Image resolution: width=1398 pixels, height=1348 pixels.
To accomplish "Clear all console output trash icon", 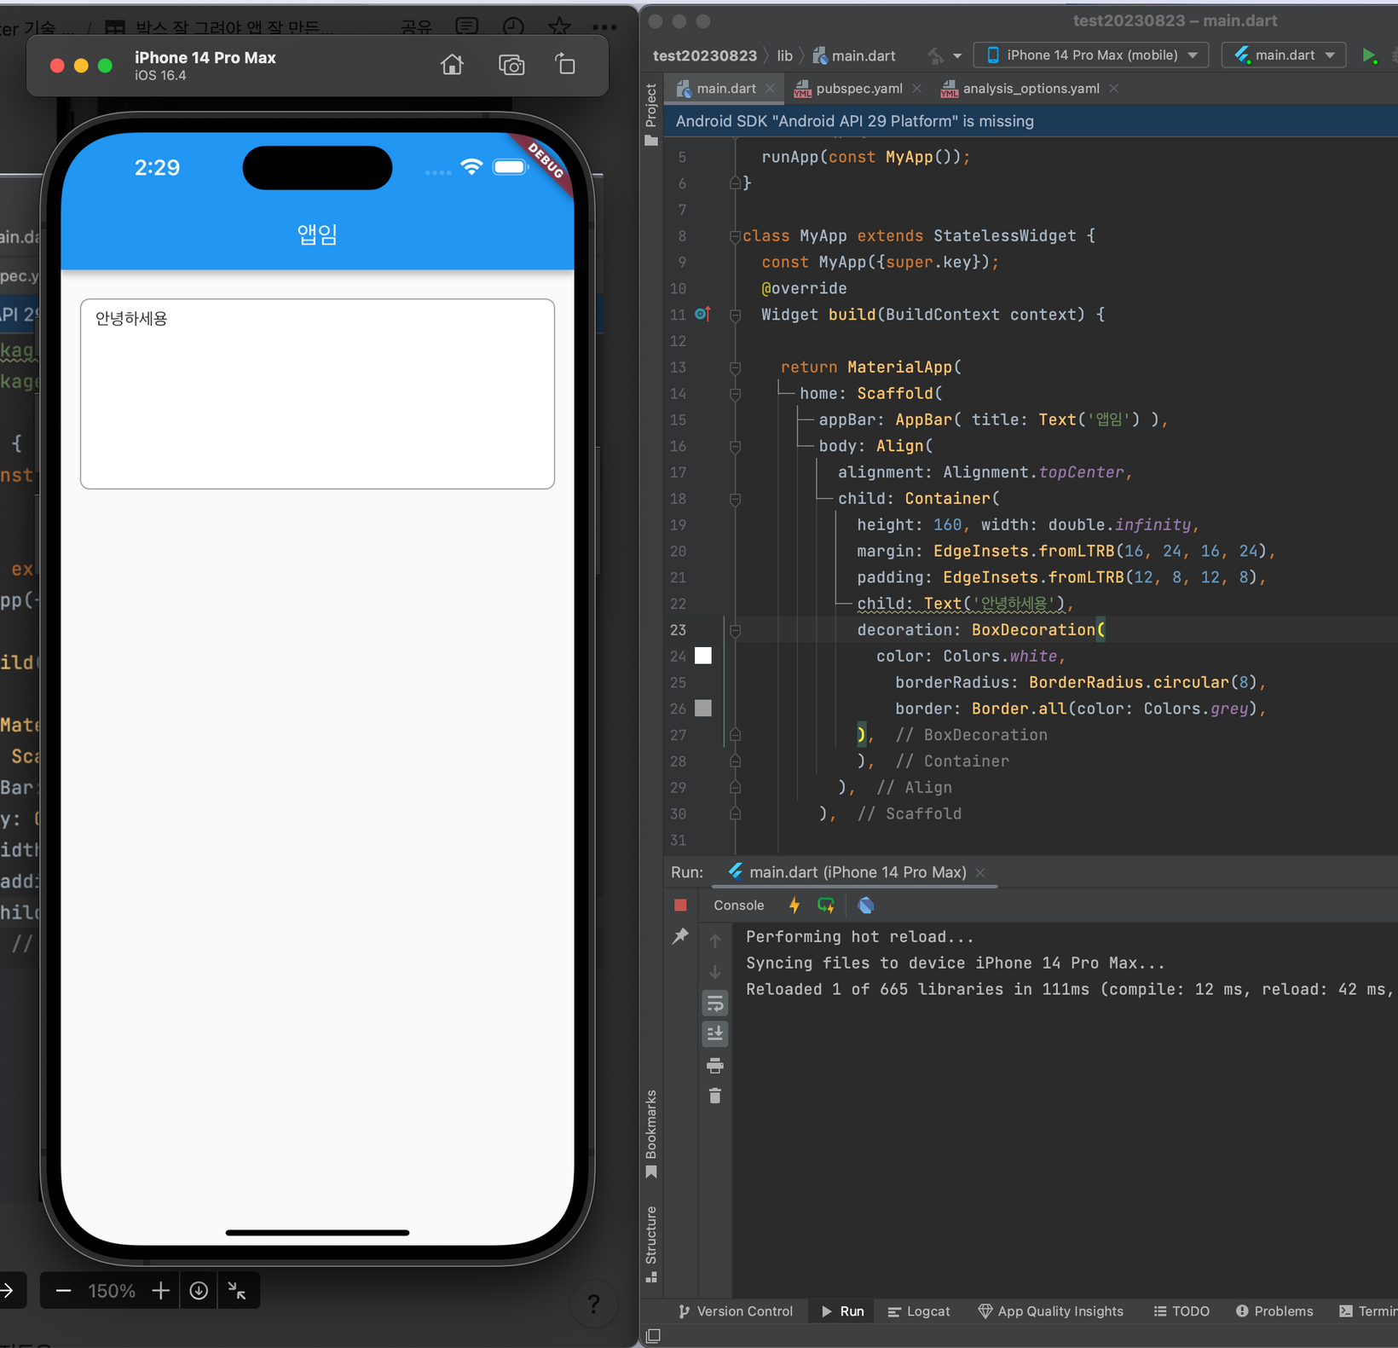I will 715,1096.
